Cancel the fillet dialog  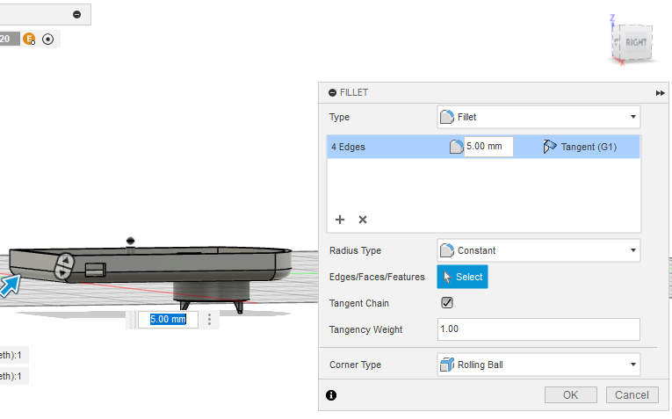632,395
